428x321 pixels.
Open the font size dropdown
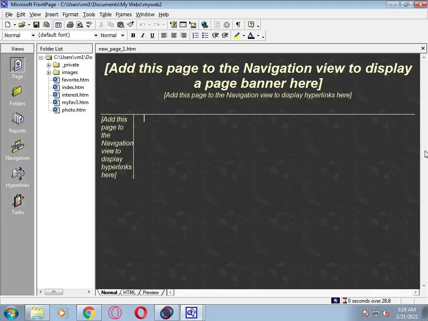pos(122,36)
